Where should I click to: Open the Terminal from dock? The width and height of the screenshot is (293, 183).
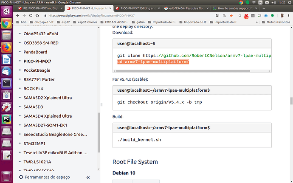coord(6,83)
